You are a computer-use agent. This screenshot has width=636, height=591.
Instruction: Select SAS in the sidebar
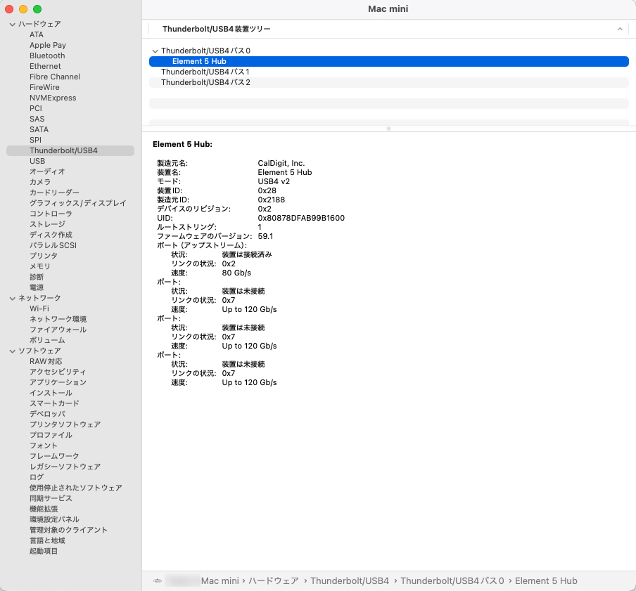(x=37, y=119)
